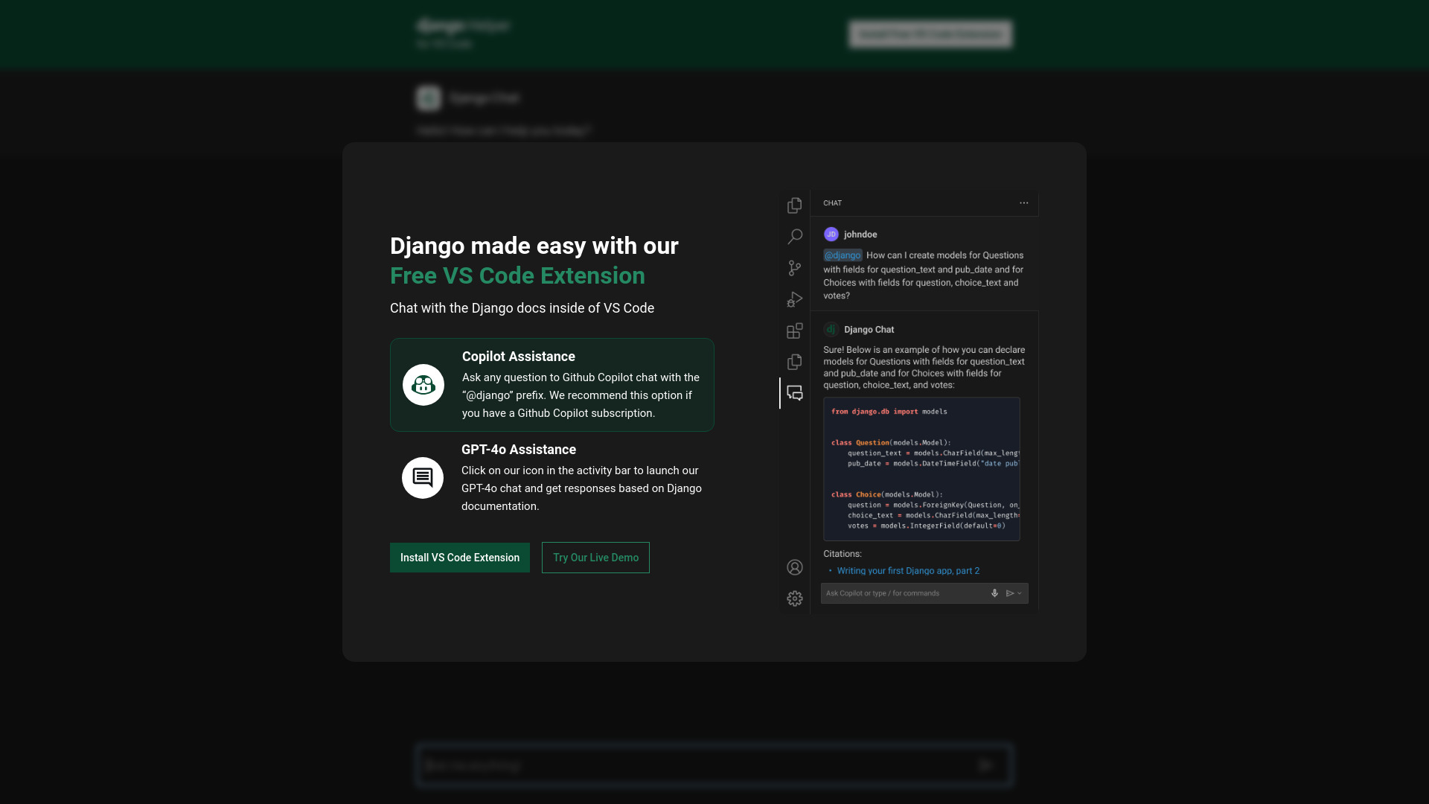
Task: Click the network/connections icon in sidebar
Action: (795, 267)
